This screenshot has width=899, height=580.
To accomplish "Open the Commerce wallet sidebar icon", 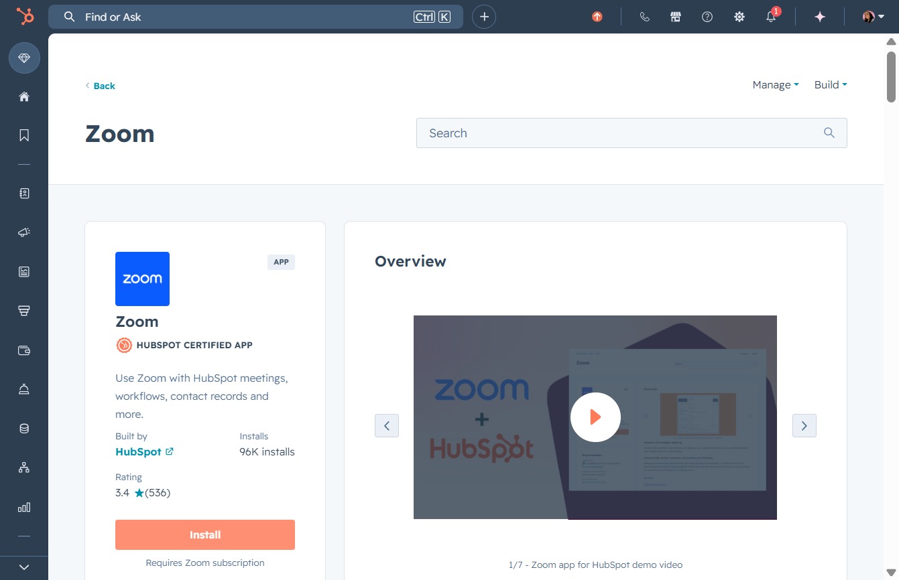I will pos(24,350).
